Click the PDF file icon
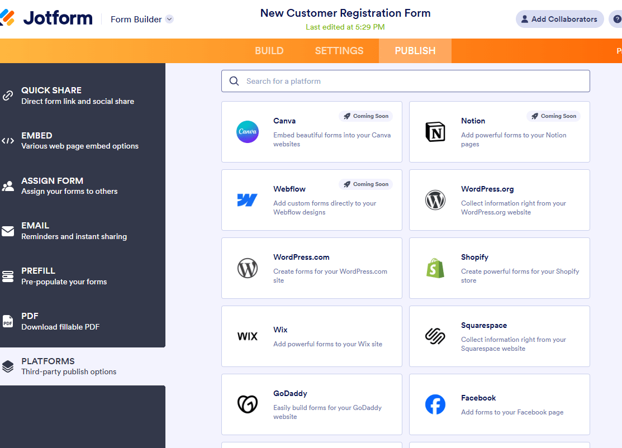The image size is (622, 448). (x=8, y=321)
